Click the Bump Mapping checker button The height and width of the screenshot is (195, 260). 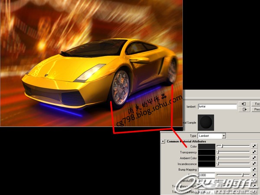(254, 170)
